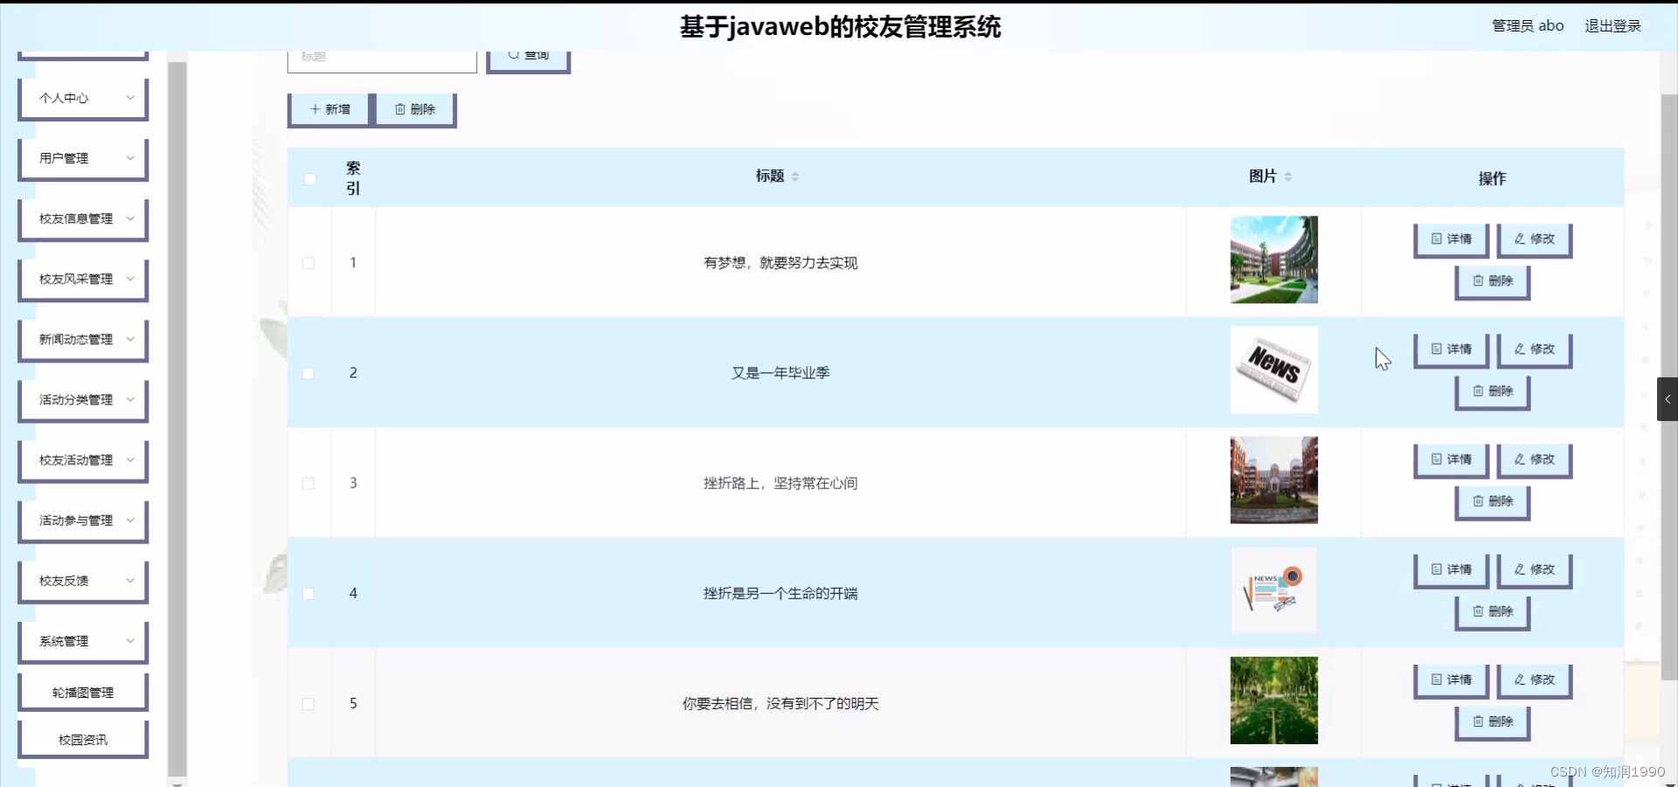Click the 退出登录 link

(1612, 25)
